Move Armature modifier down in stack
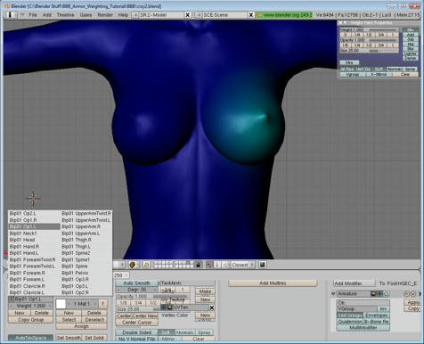The width and height of the screenshot is (424, 344). pos(412,294)
